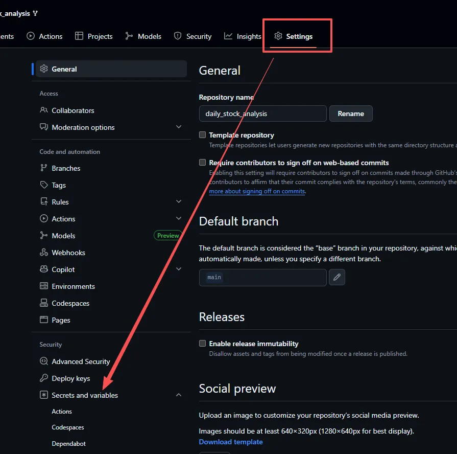The height and width of the screenshot is (454, 457).
Task: Enable release immutability checkbox
Action: 202,343
